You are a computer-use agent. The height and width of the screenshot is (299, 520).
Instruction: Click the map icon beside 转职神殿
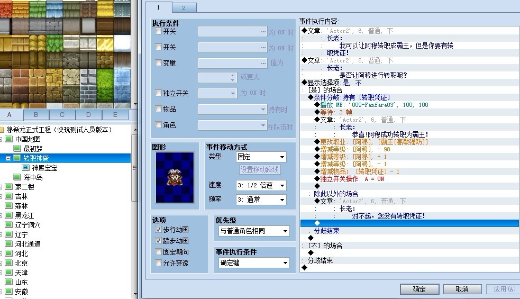[17, 158]
